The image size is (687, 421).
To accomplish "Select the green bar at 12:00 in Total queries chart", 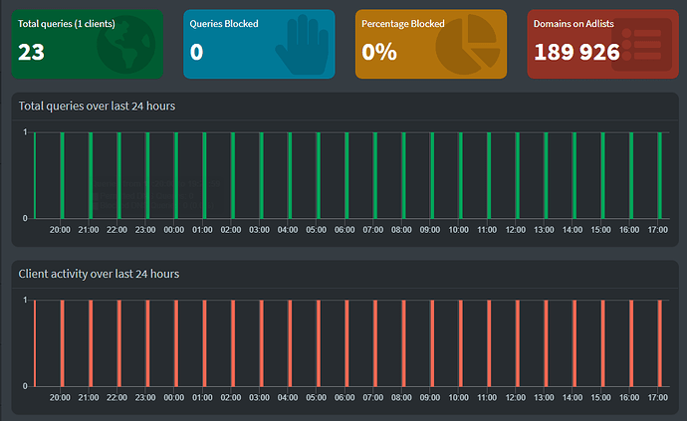I will click(x=518, y=175).
